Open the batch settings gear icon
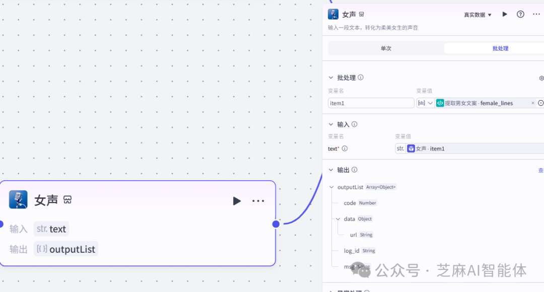The width and height of the screenshot is (544, 292). (x=541, y=78)
